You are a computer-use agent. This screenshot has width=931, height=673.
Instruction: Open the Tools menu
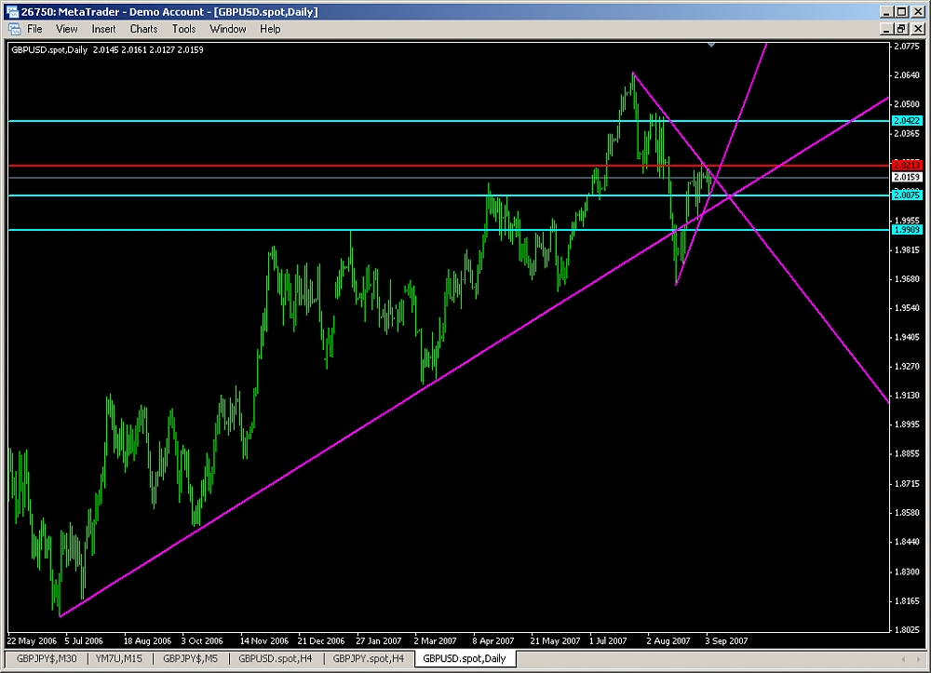[x=183, y=29]
